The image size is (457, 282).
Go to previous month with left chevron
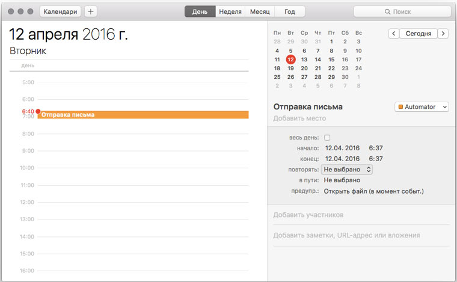pyautogui.click(x=393, y=34)
